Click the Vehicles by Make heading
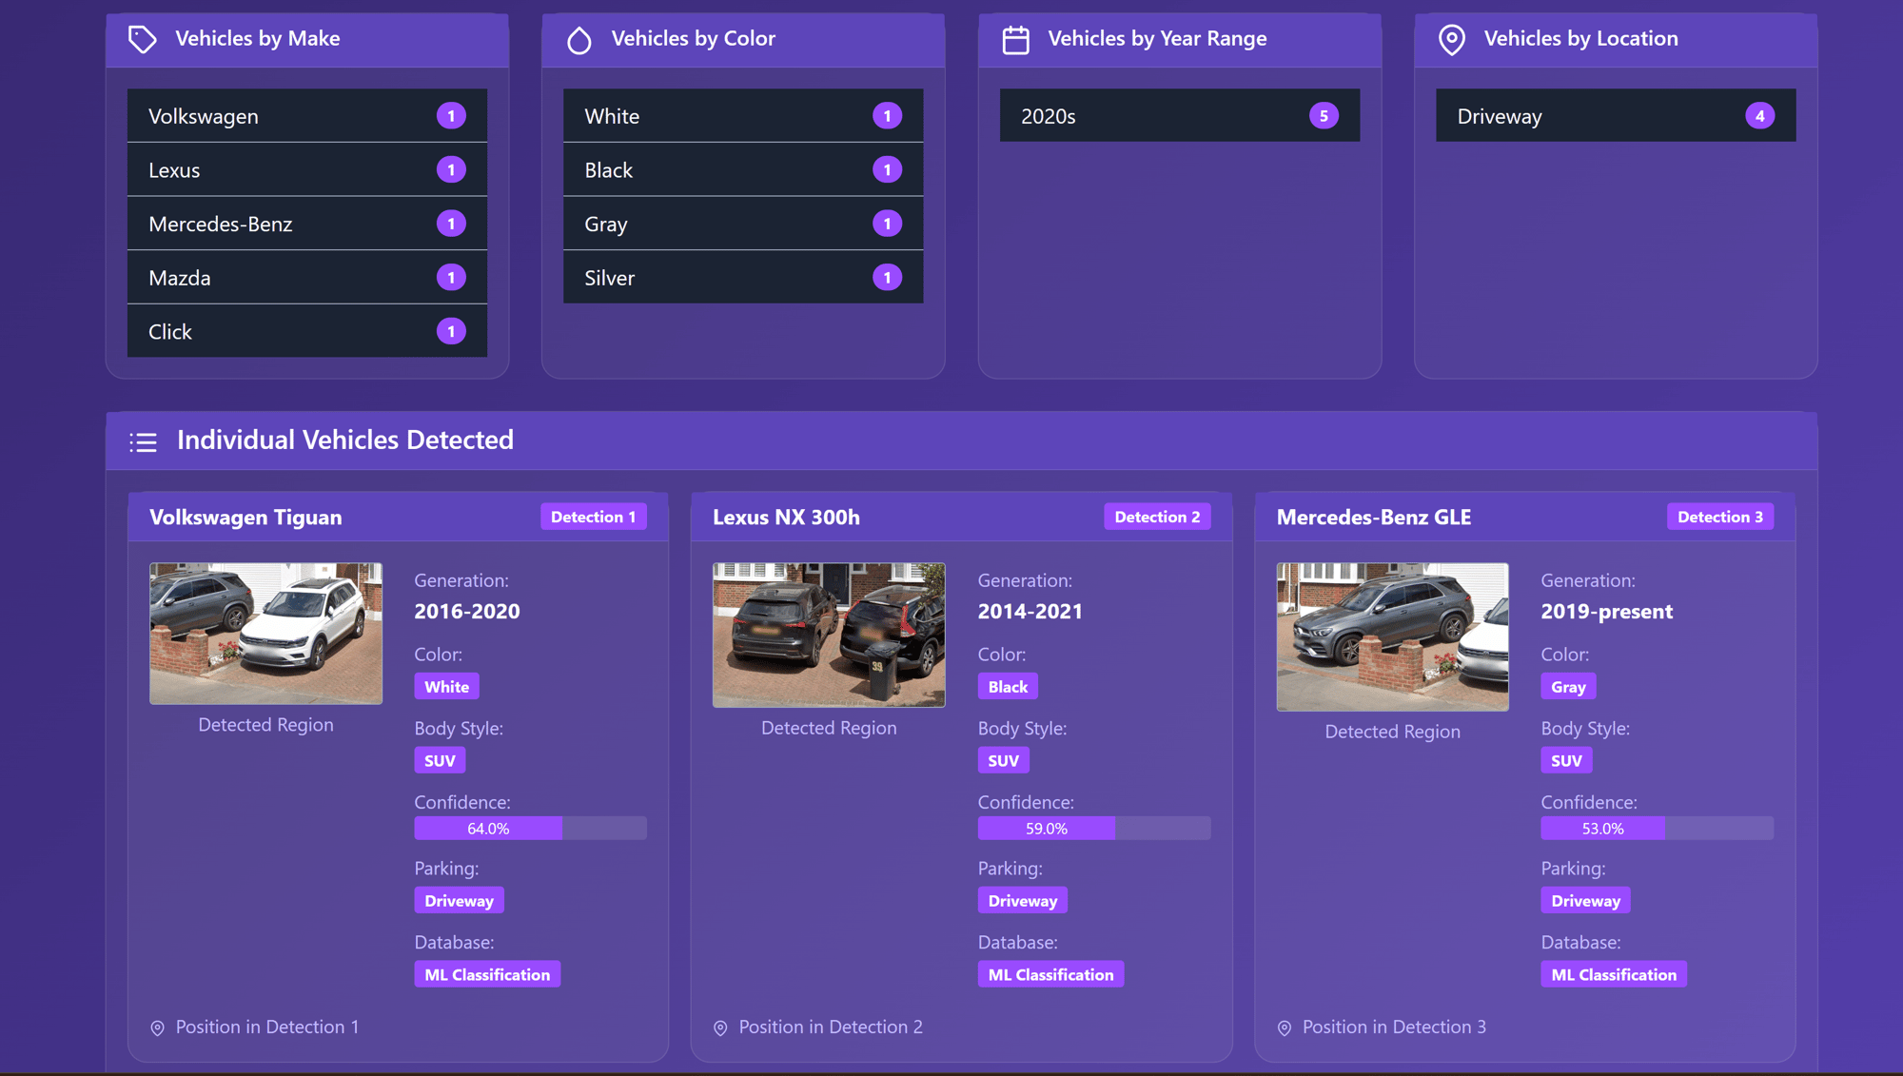Image resolution: width=1903 pixels, height=1076 pixels. (x=258, y=39)
